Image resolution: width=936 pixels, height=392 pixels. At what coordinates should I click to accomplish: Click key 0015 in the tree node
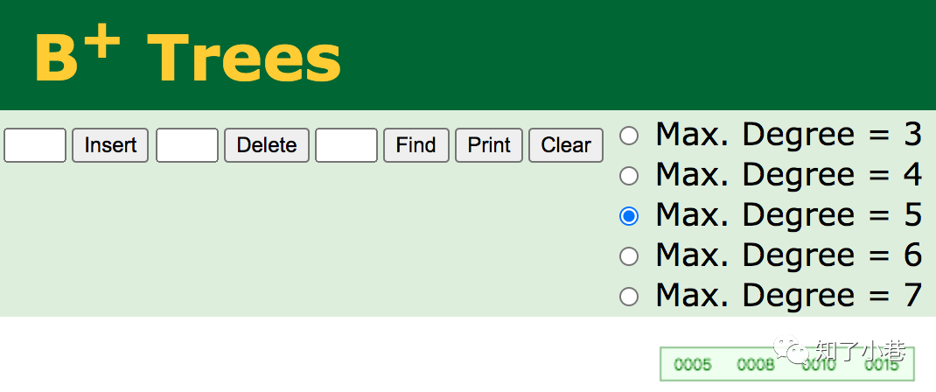pos(881,365)
